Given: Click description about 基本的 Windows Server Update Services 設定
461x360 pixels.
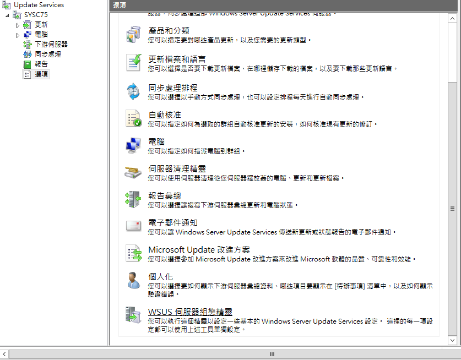Looking at the screenshot, I should tap(290, 325).
